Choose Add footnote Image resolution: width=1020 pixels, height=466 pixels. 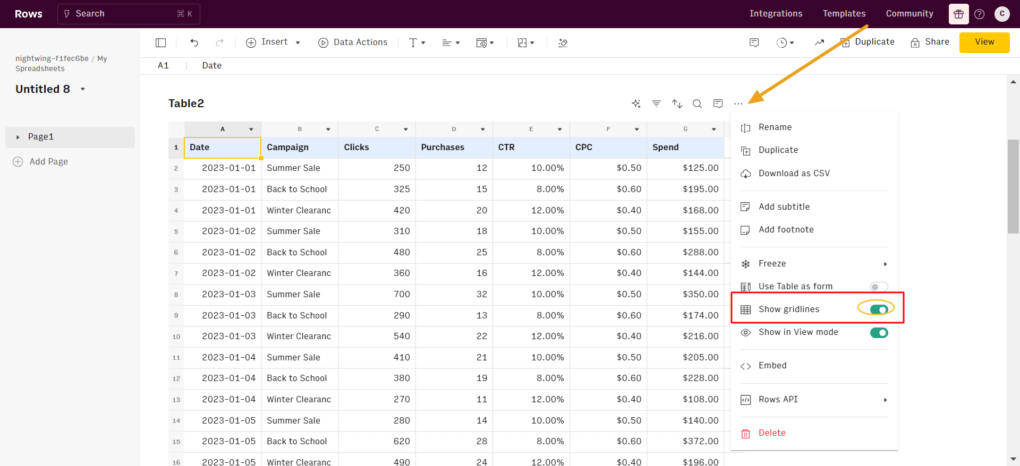click(x=814, y=230)
